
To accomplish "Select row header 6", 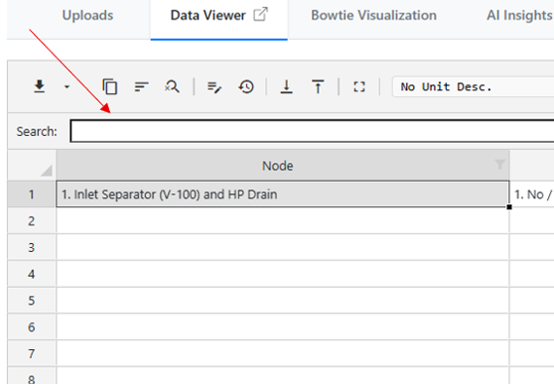I will click(32, 326).
